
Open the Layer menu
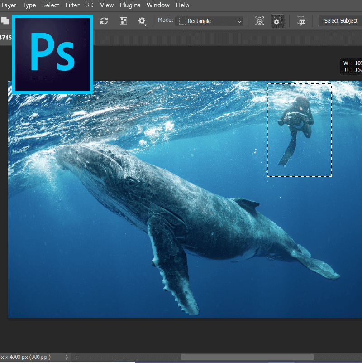coord(9,5)
